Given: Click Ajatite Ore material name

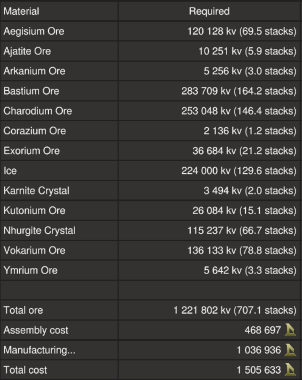Looking at the screenshot, I should click(x=27, y=51).
